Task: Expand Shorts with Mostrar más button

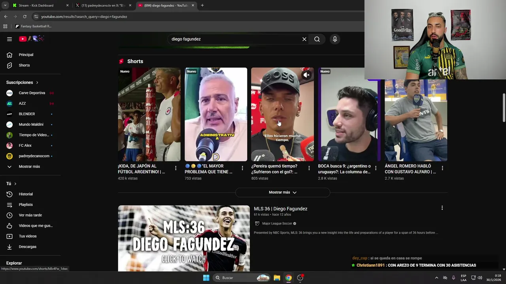Action: click(x=283, y=192)
